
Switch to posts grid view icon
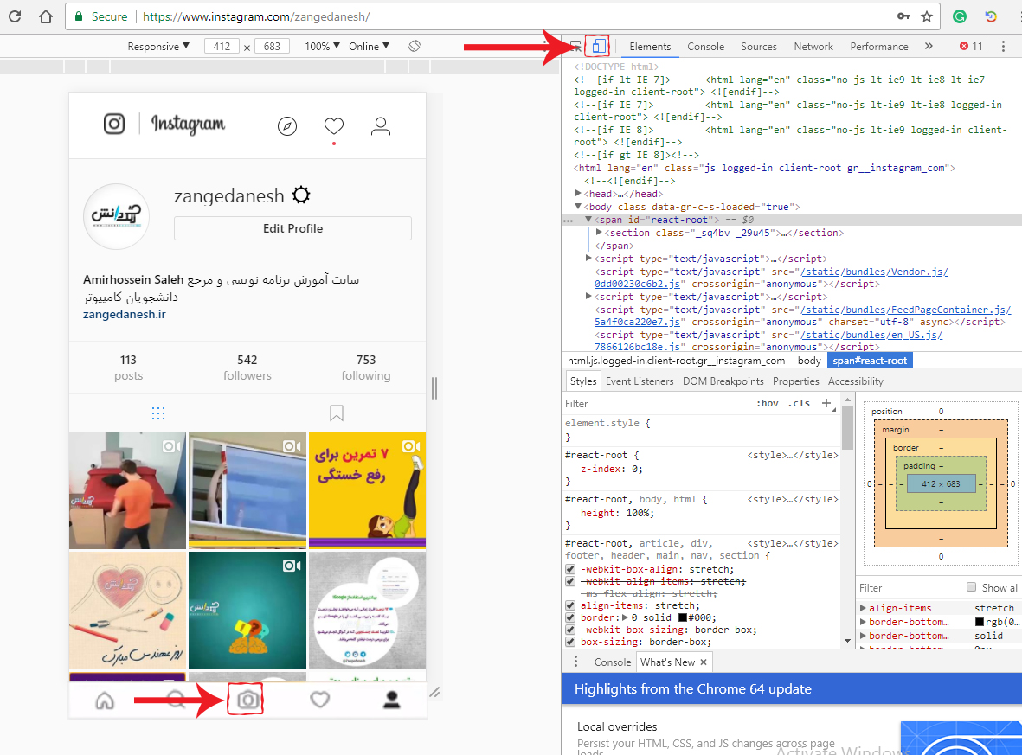158,413
